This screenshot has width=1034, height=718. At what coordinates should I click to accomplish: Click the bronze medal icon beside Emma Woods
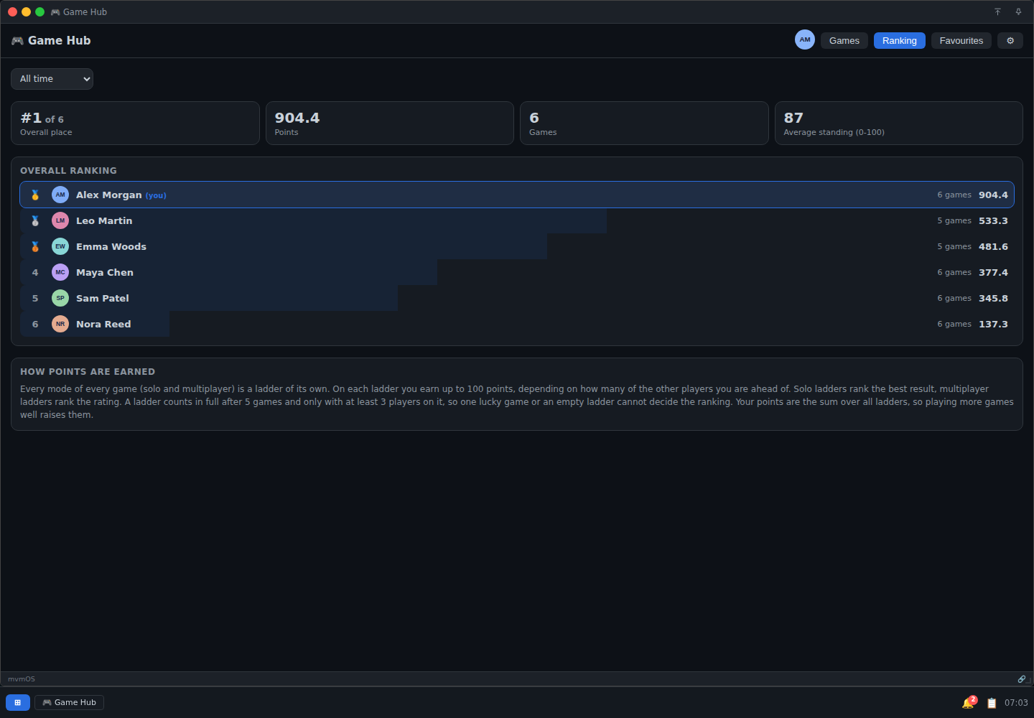tap(35, 247)
